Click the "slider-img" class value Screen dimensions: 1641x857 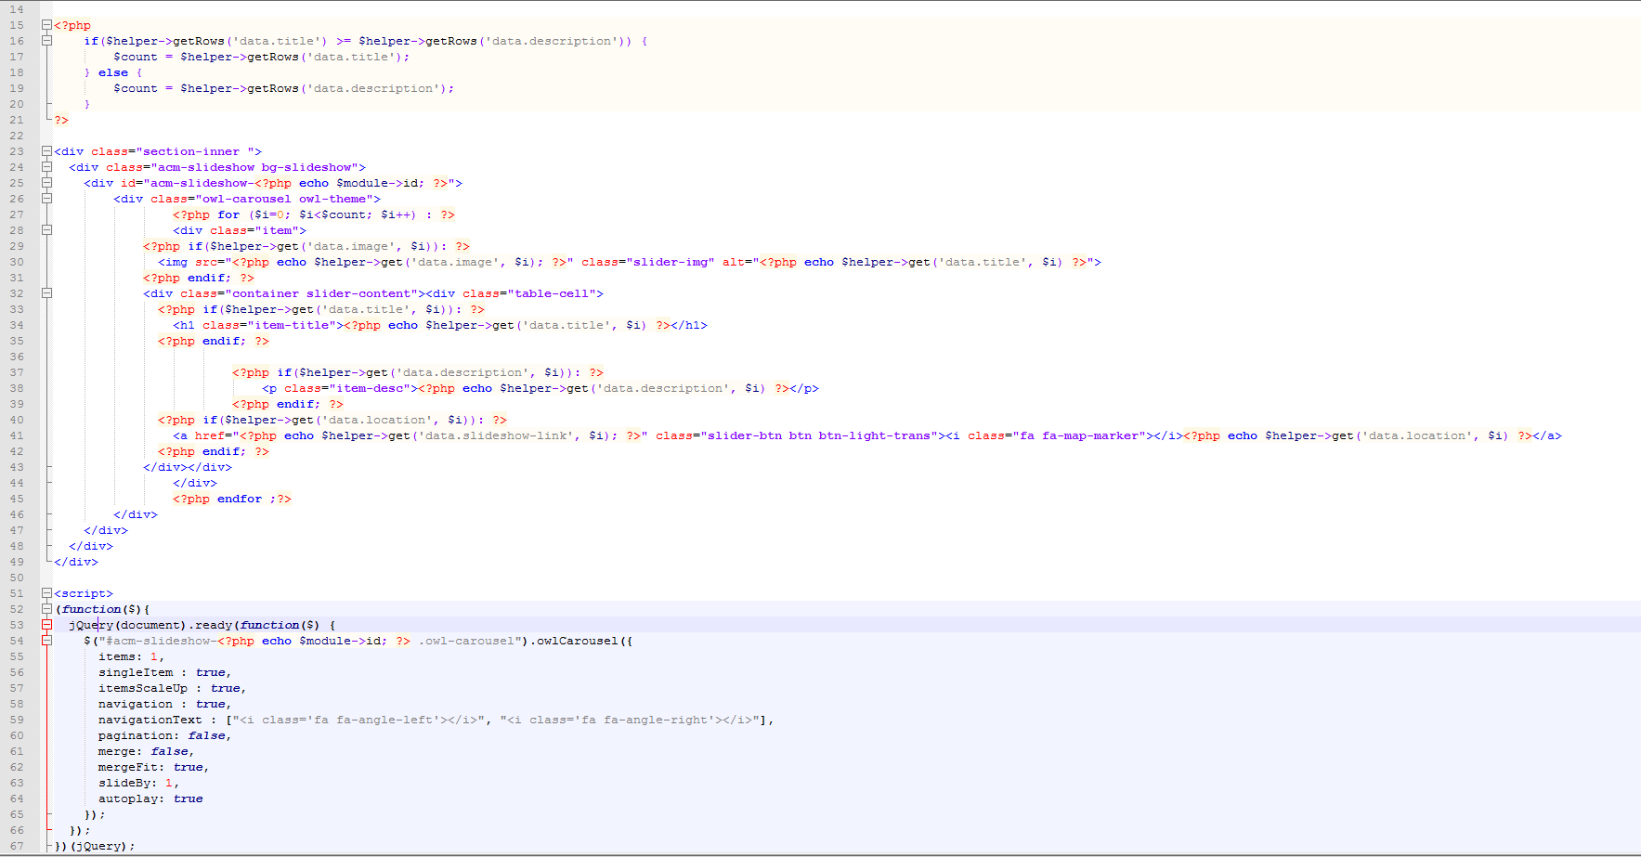pyautogui.click(x=671, y=262)
